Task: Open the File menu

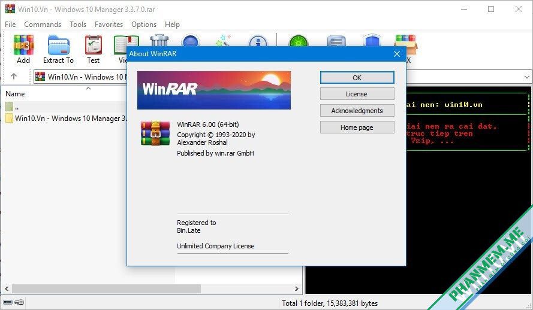Action: click(x=10, y=25)
